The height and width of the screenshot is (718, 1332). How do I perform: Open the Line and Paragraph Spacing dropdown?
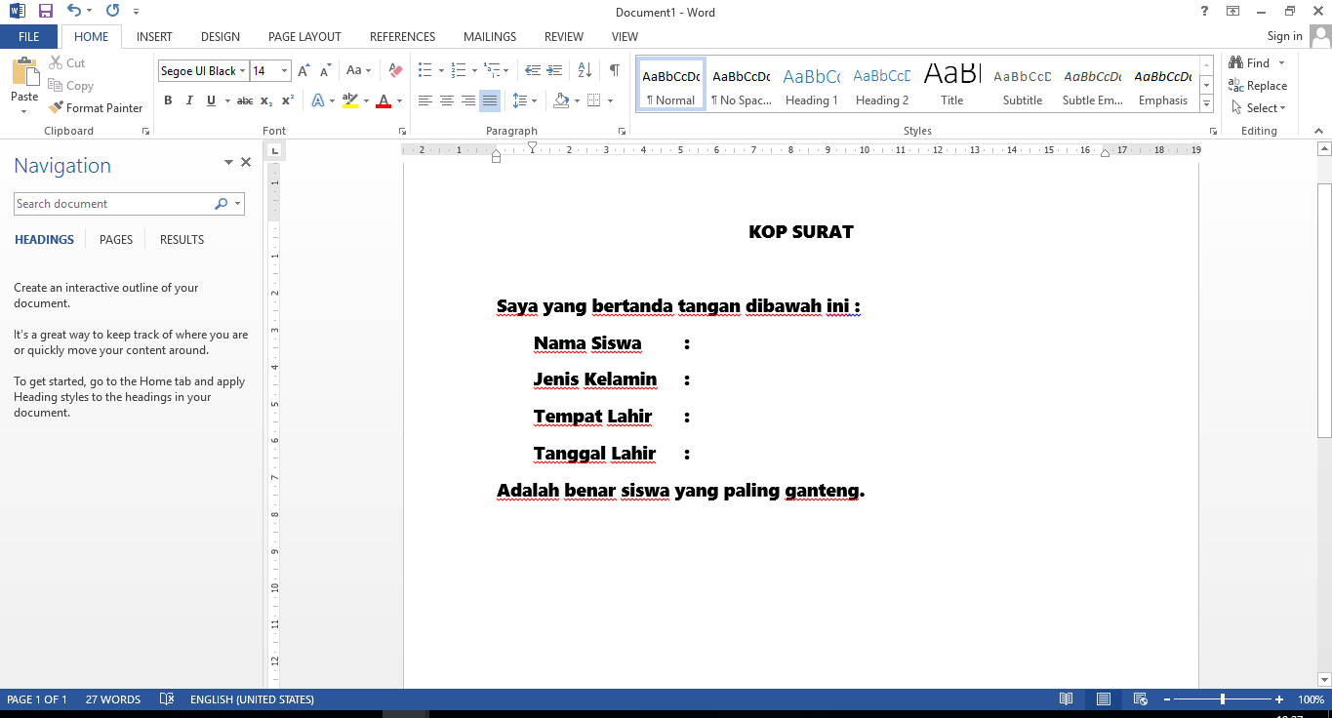pyautogui.click(x=523, y=100)
